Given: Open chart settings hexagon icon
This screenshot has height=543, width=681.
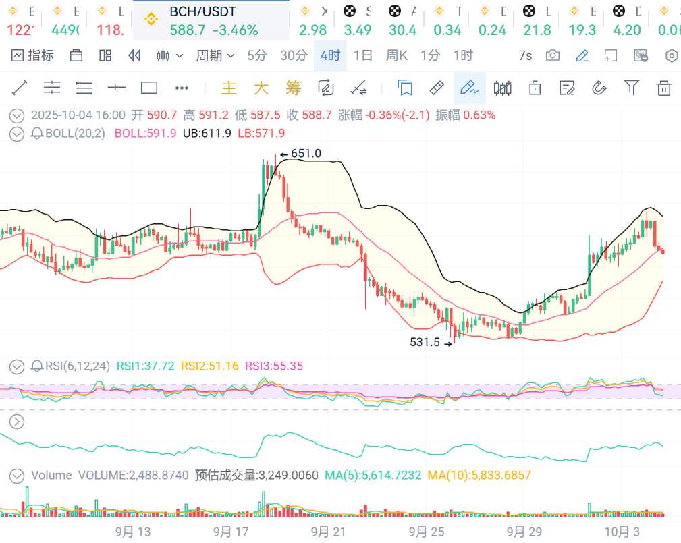Looking at the screenshot, I should click(x=672, y=55).
